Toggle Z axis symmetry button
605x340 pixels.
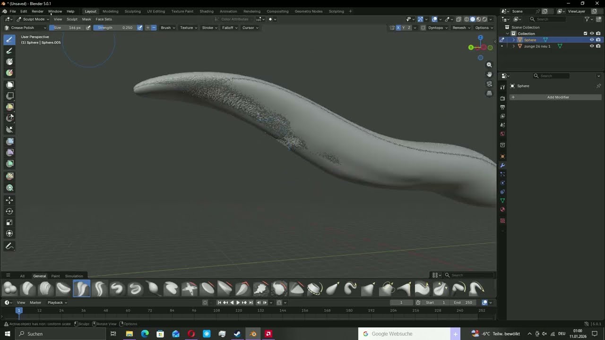tap(409, 28)
